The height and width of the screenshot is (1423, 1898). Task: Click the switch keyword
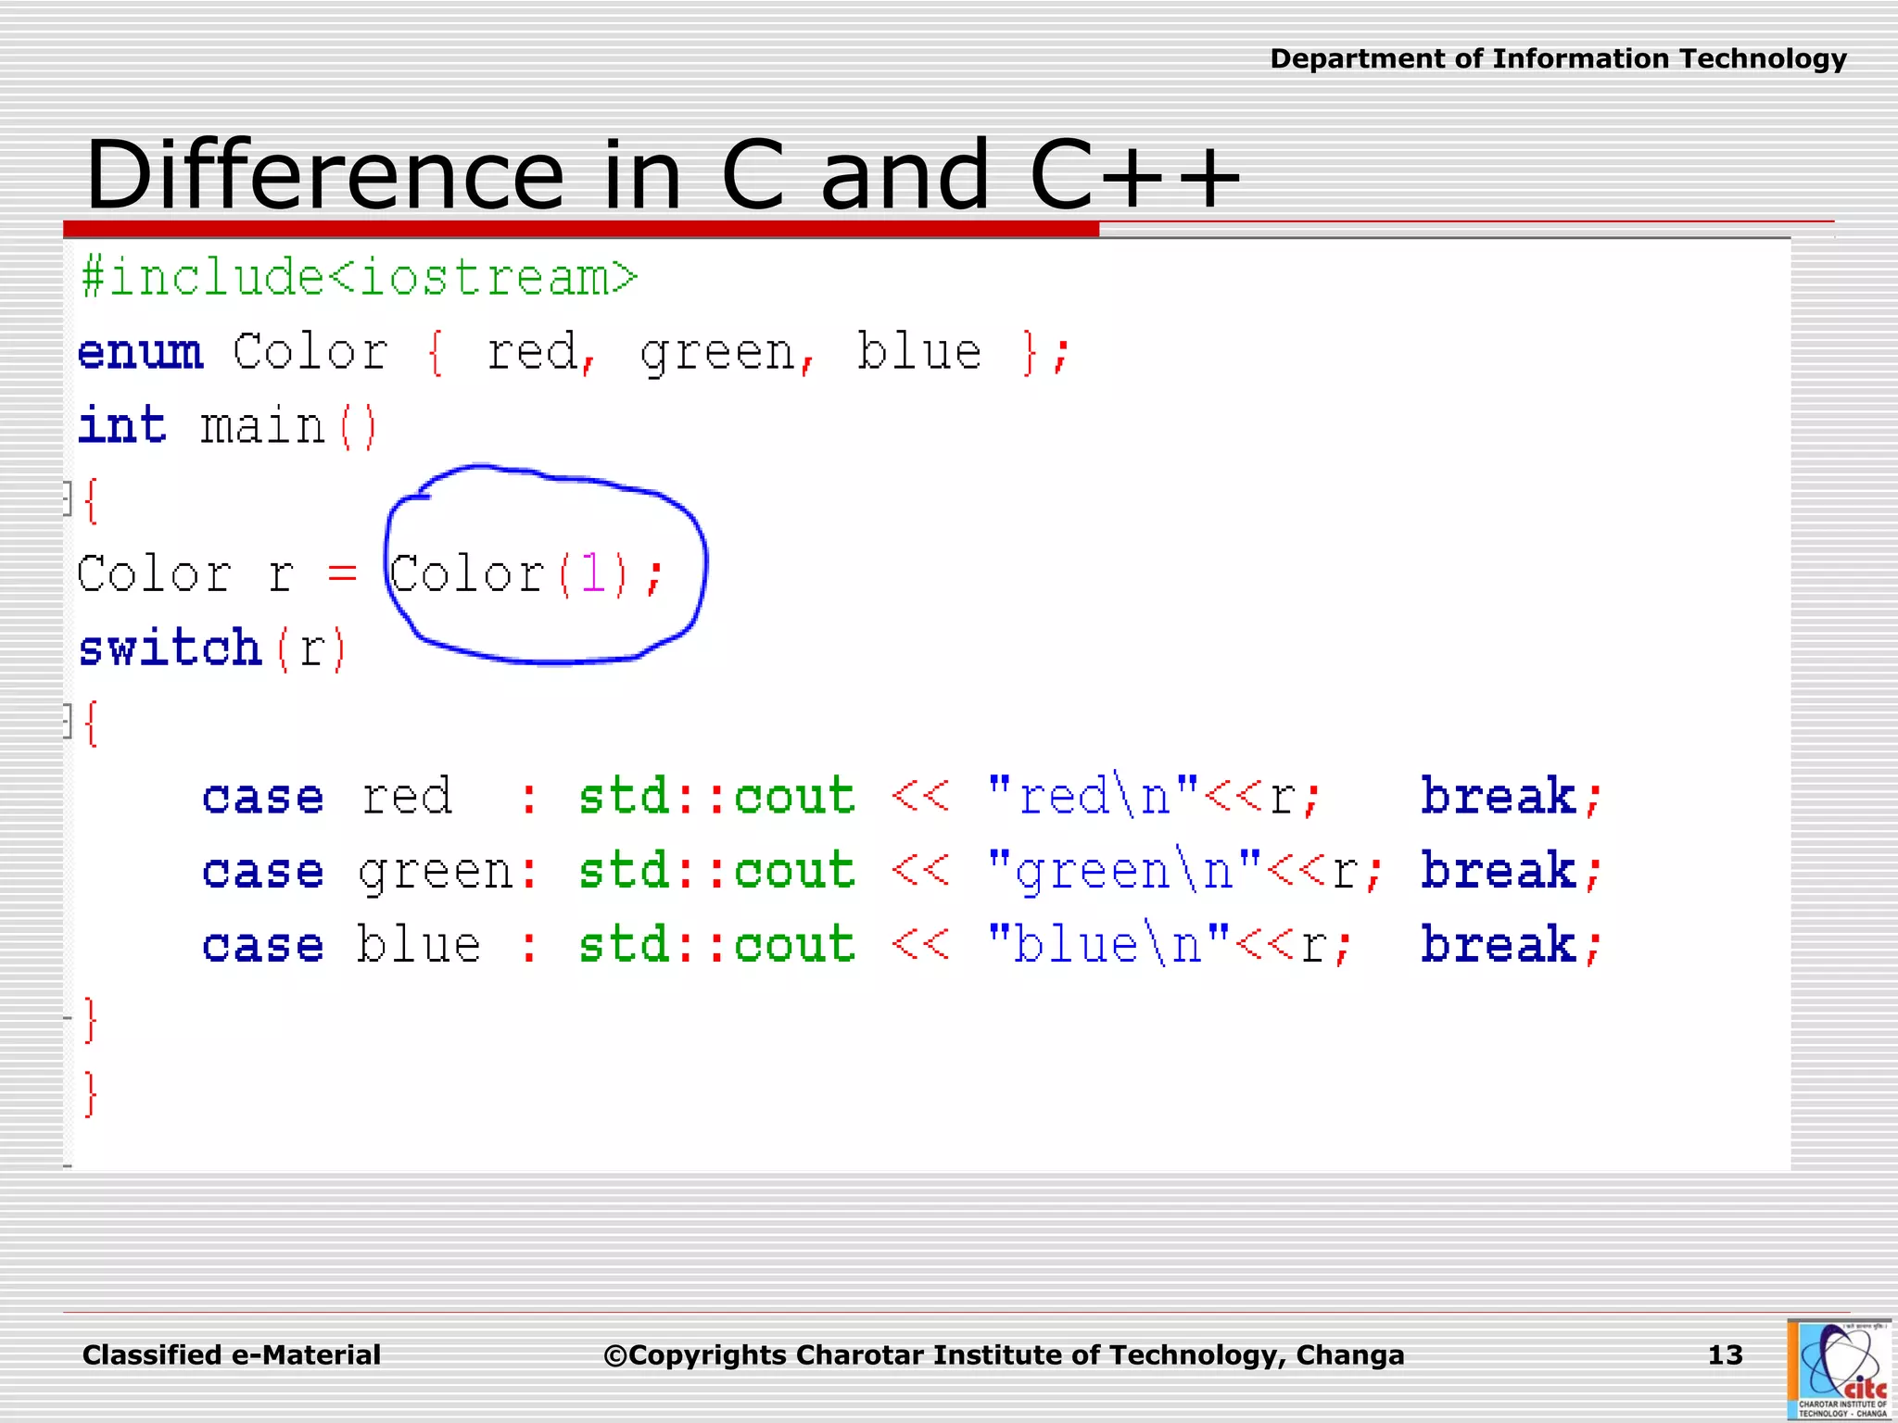[171, 648]
